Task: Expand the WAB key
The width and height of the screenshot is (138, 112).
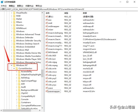Action: click(11, 16)
